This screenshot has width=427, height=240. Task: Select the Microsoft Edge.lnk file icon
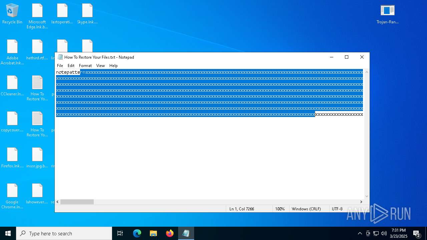click(x=37, y=16)
